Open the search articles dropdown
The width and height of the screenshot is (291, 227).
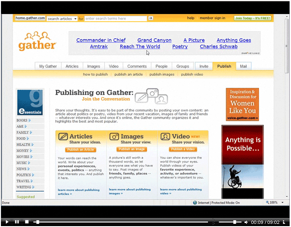pyautogui.click(x=62, y=19)
